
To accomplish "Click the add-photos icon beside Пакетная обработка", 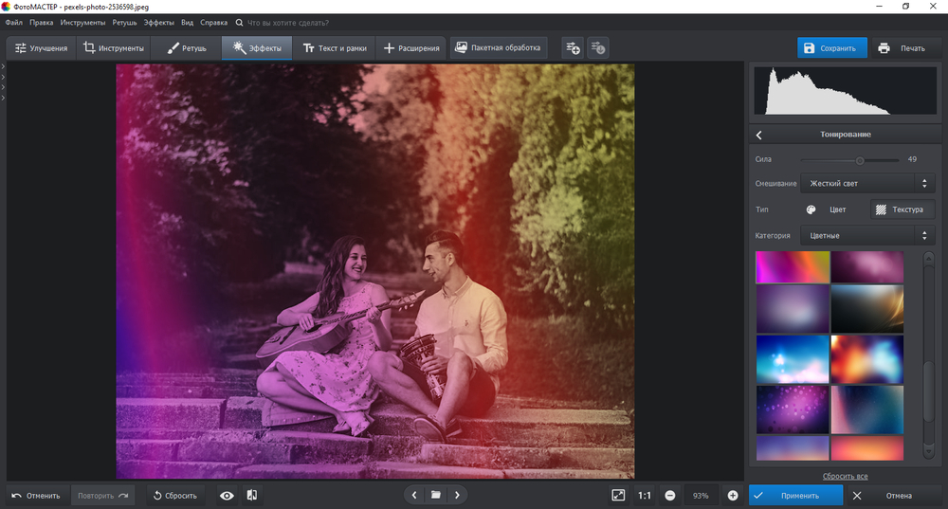I will (x=572, y=47).
